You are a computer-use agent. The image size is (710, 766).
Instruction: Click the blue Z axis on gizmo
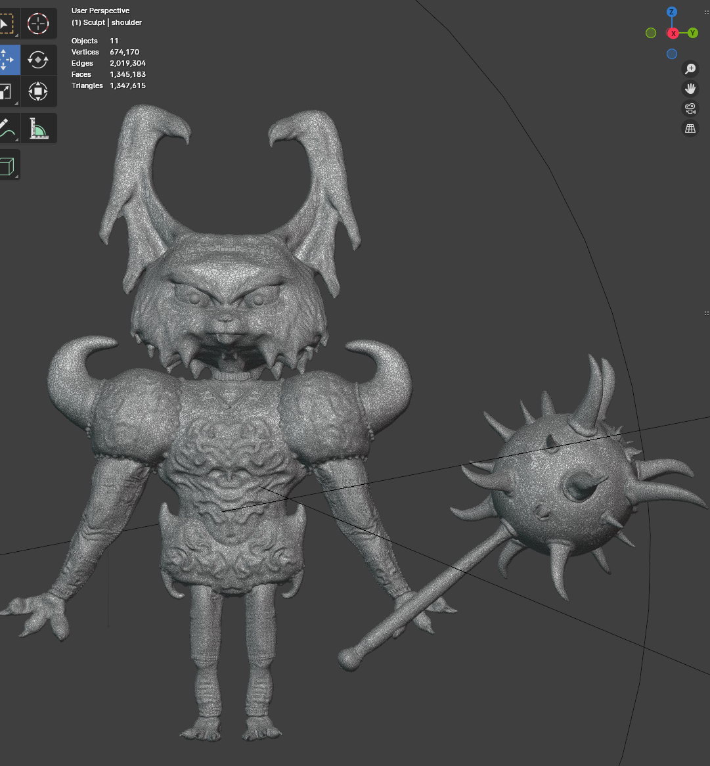coord(671,12)
